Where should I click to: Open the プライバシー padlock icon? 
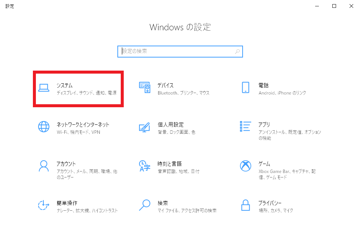point(246,205)
